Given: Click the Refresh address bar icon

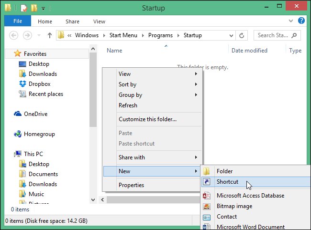Looking at the screenshot, I should tap(242, 35).
